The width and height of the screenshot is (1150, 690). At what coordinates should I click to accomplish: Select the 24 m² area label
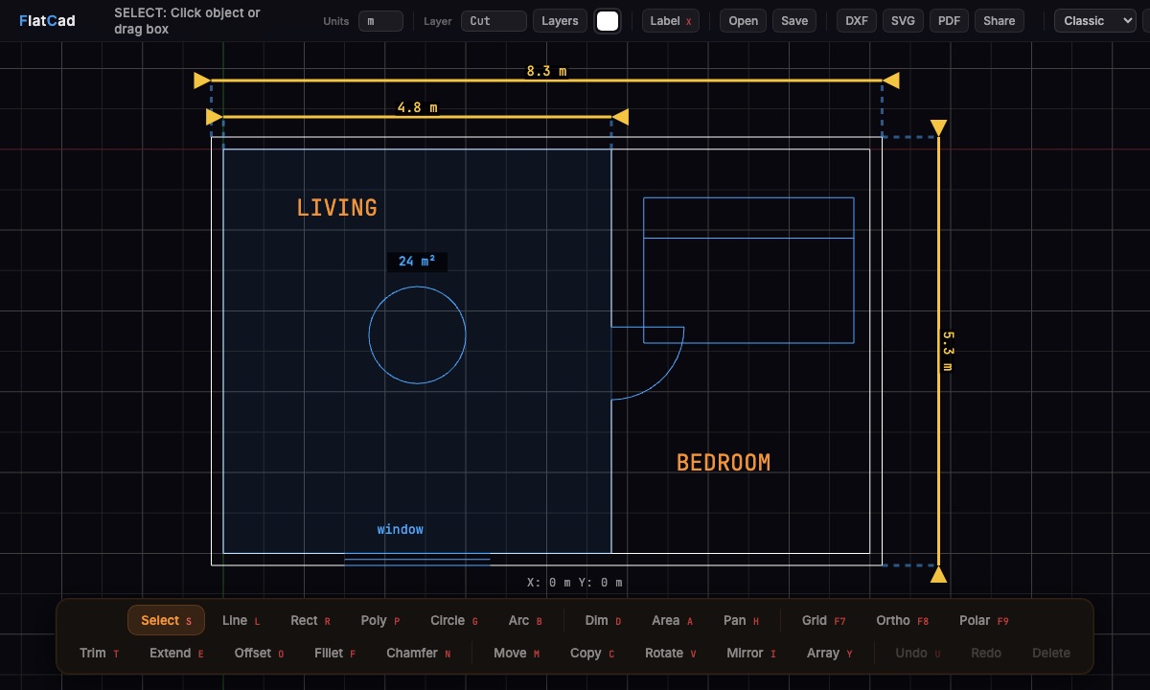click(418, 262)
